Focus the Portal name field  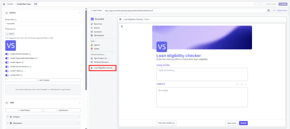point(43,24)
